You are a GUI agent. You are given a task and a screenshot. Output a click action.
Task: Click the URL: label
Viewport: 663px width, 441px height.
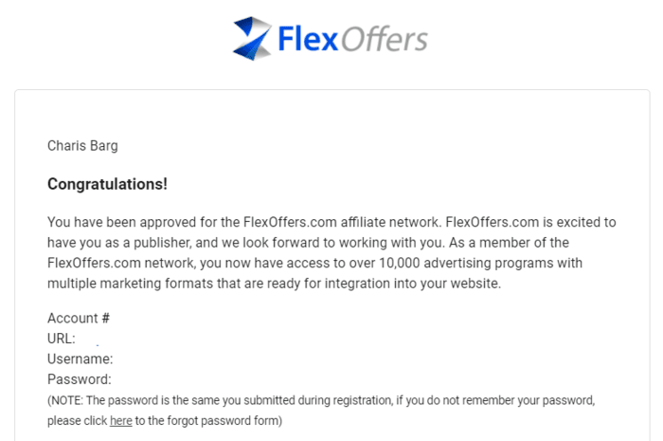tap(62, 339)
